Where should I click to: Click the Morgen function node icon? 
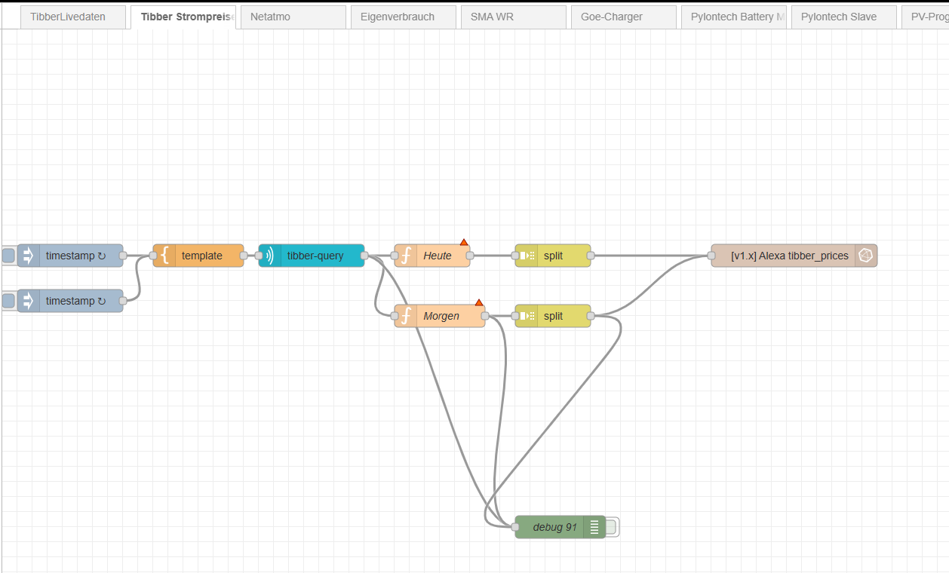click(406, 316)
